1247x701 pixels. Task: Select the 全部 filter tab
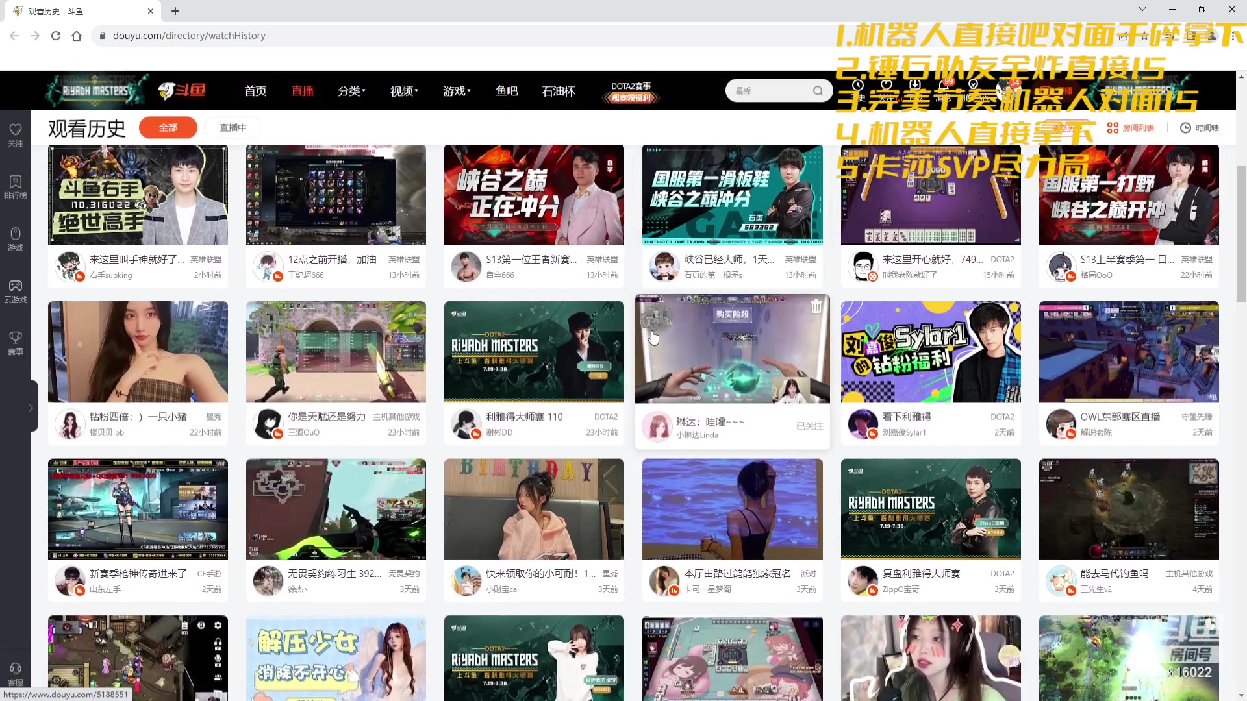pos(168,128)
